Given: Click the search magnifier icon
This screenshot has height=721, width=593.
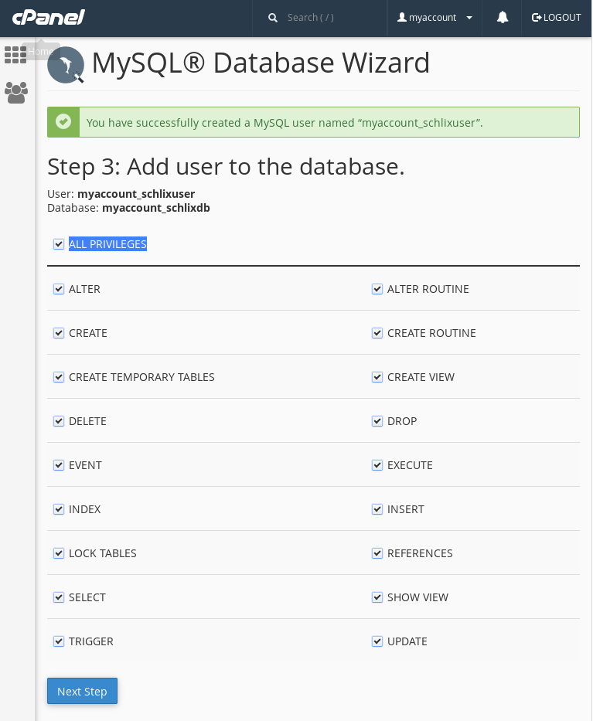Looking at the screenshot, I should pyautogui.click(x=273, y=18).
